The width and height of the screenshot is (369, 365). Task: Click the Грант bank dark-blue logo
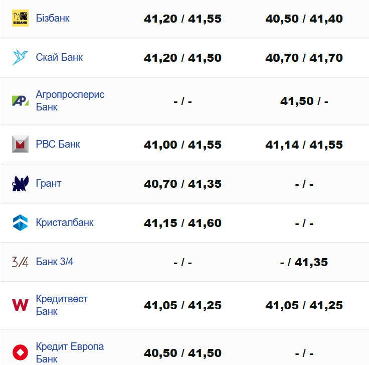coord(20,184)
